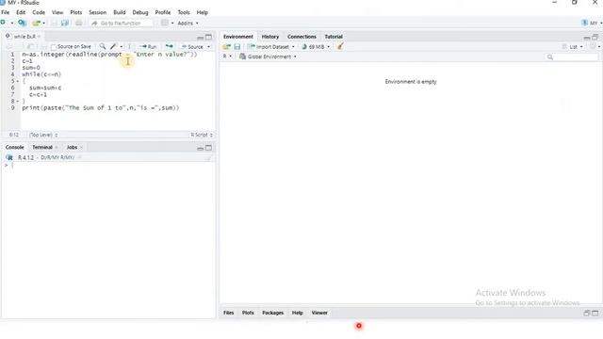Open the List view dropdown
The width and height of the screenshot is (603, 339).
click(x=573, y=46)
